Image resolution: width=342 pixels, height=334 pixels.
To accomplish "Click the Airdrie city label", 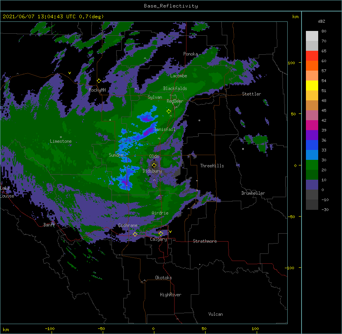I will [160, 213].
